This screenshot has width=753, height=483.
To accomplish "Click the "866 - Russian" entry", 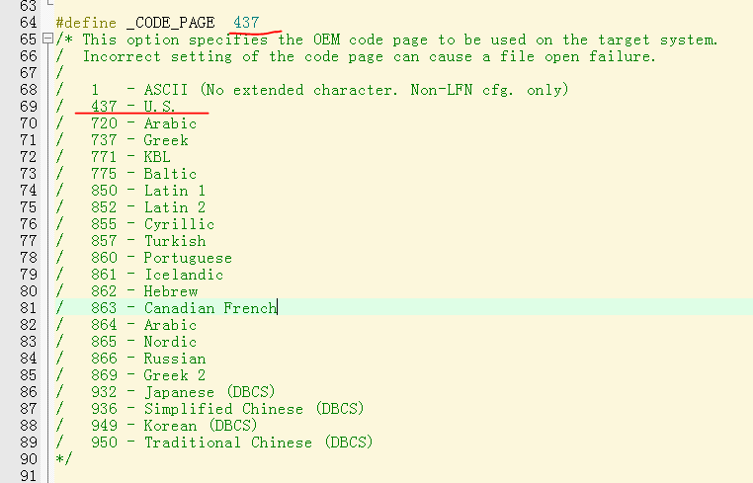I will (148, 359).
